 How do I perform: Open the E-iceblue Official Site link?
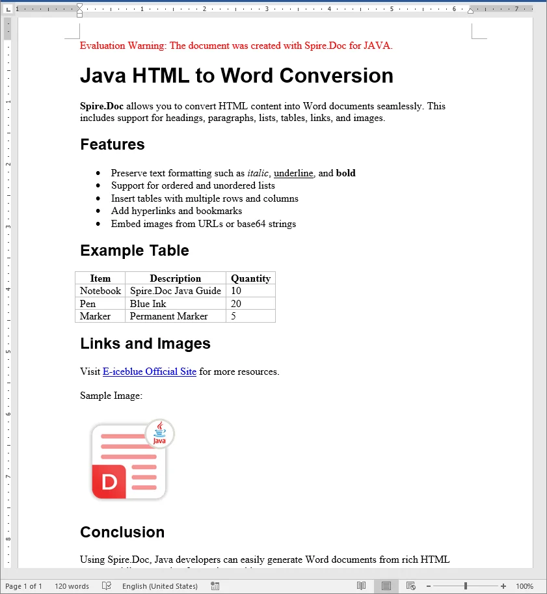click(x=150, y=371)
